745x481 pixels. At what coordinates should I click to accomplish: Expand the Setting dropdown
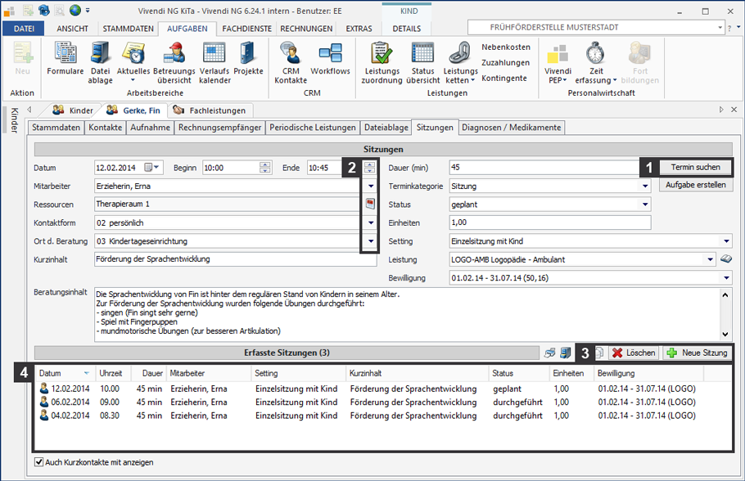click(726, 241)
